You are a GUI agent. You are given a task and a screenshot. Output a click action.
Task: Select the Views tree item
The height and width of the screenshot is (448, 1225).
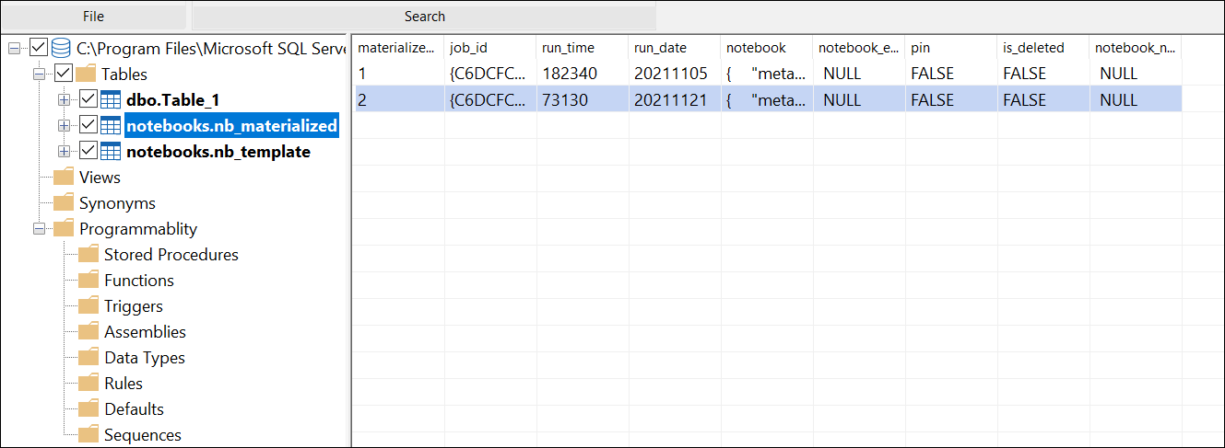[x=100, y=177]
